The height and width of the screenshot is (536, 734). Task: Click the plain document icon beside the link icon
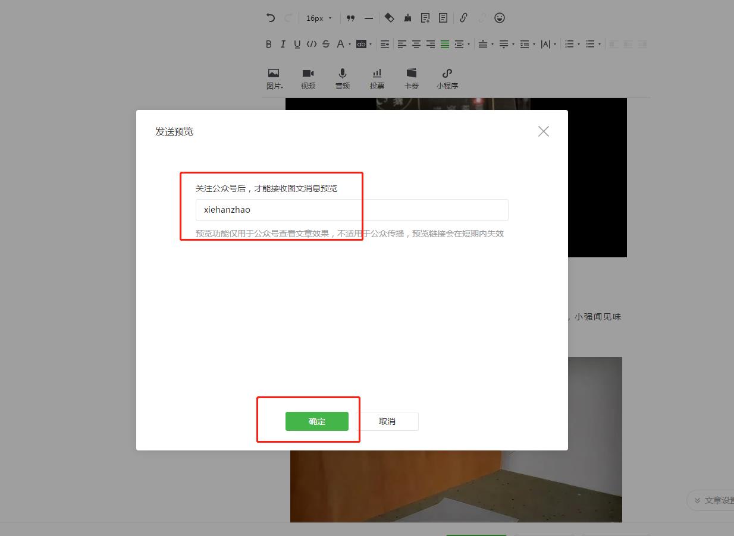point(443,18)
